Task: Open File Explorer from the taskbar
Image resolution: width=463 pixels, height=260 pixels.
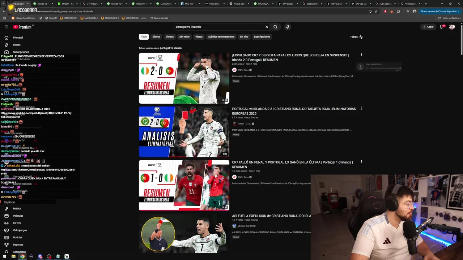Action: pyautogui.click(x=13, y=256)
